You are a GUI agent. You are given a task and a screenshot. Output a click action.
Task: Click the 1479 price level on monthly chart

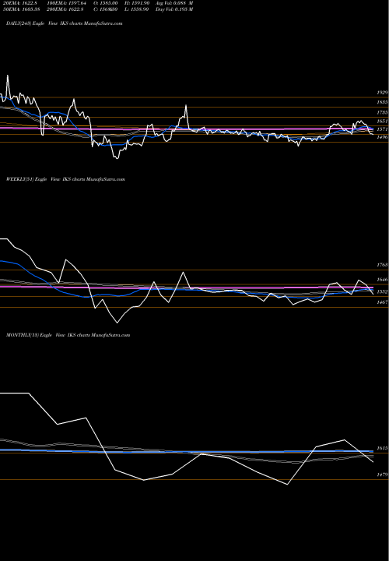point(383,475)
